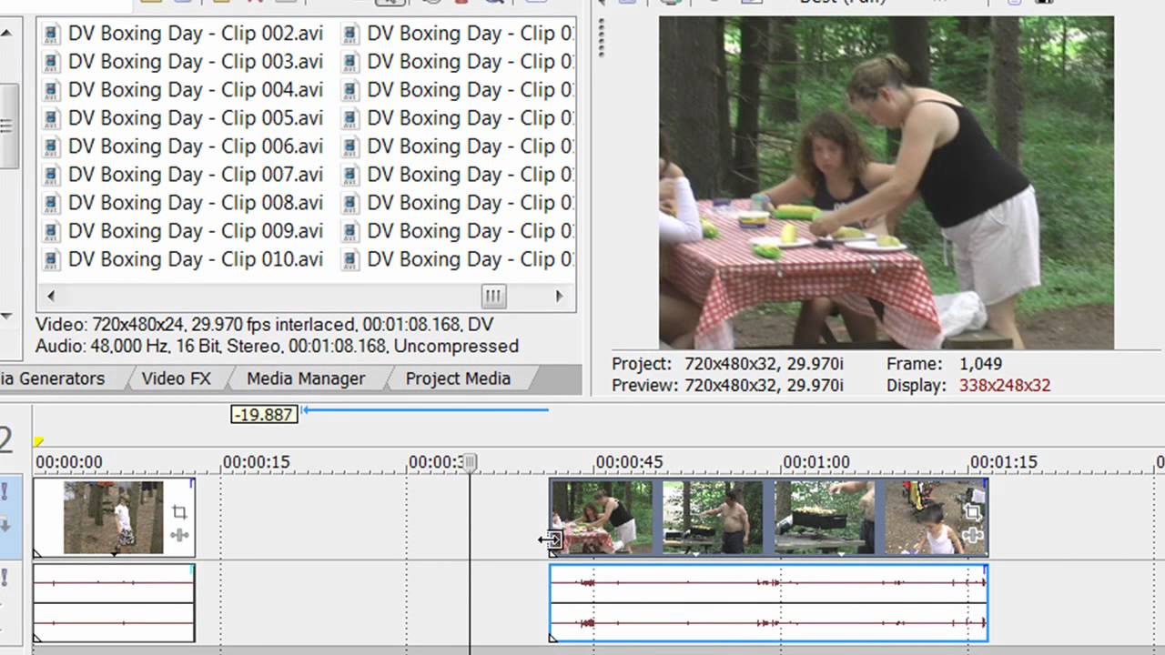
Task: Click the Display 338x248x32 readout
Action: pyautogui.click(x=968, y=385)
